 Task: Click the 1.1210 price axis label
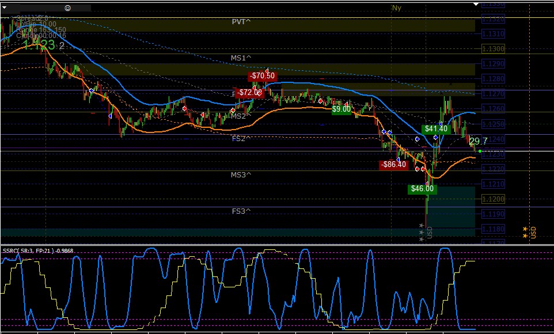tap(493, 184)
